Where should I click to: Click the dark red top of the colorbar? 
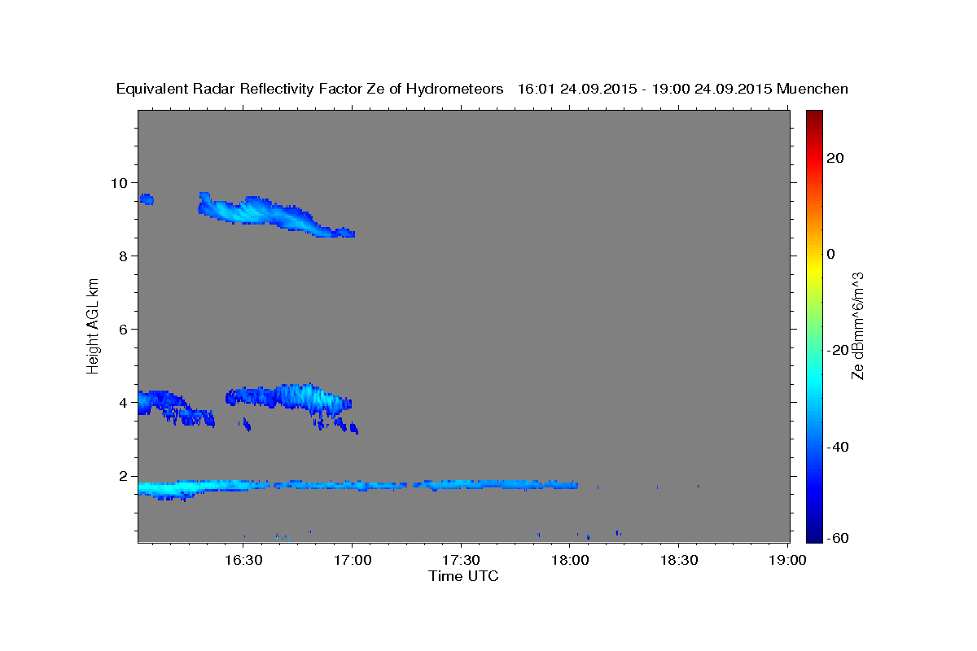(x=814, y=116)
